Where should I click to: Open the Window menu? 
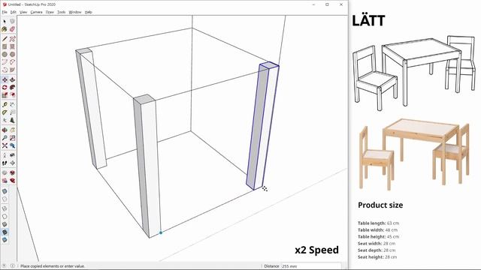tap(75, 12)
